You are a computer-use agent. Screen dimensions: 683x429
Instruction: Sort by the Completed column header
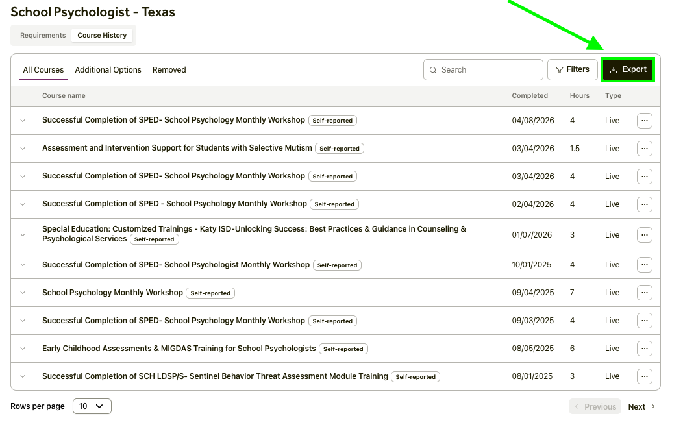click(529, 96)
